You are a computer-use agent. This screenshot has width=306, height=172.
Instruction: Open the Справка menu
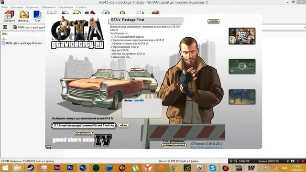tap(81, 7)
